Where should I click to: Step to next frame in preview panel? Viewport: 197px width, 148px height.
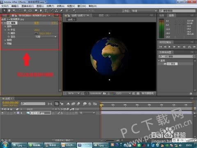pyautogui.click(x=174, y=47)
